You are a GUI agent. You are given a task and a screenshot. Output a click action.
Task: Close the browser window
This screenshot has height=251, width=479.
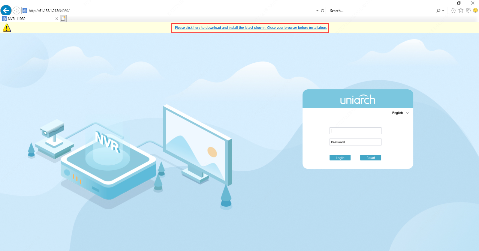click(472, 3)
